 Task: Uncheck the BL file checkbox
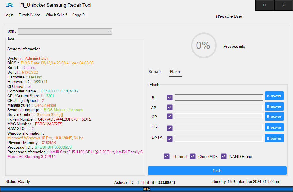tap(170, 97)
